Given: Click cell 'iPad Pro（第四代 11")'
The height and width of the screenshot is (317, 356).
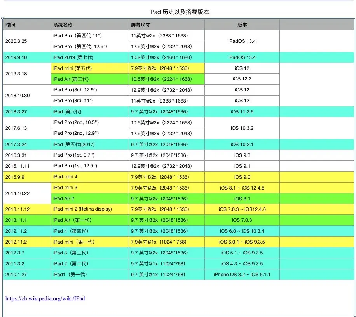Looking at the screenshot, I should 90,36.
